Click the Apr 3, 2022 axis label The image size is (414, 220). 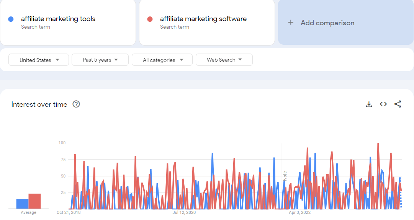pos(299,212)
